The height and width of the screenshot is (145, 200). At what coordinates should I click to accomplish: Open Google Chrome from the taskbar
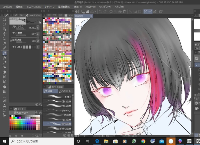pyautogui.click(x=143, y=141)
